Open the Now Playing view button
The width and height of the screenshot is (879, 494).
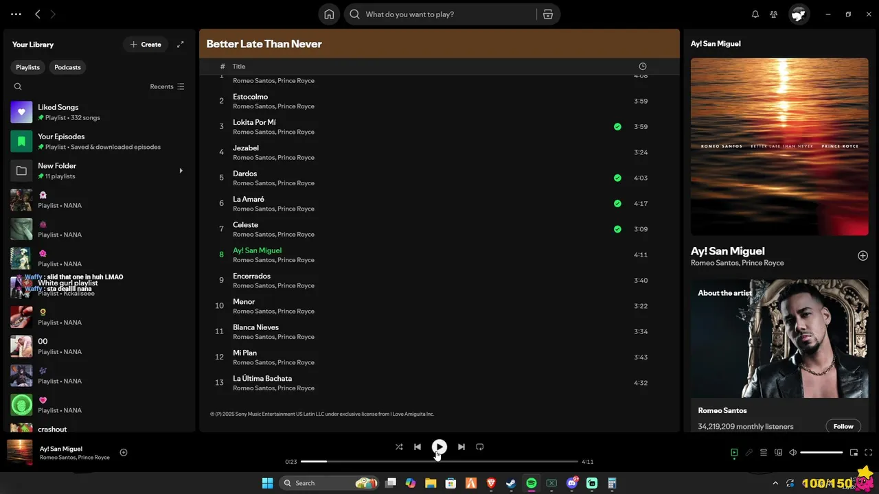(734, 453)
